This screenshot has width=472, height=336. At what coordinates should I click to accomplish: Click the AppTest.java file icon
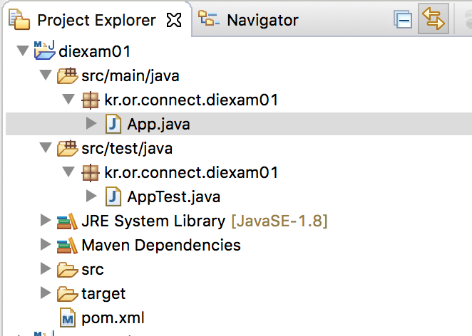pos(113,196)
